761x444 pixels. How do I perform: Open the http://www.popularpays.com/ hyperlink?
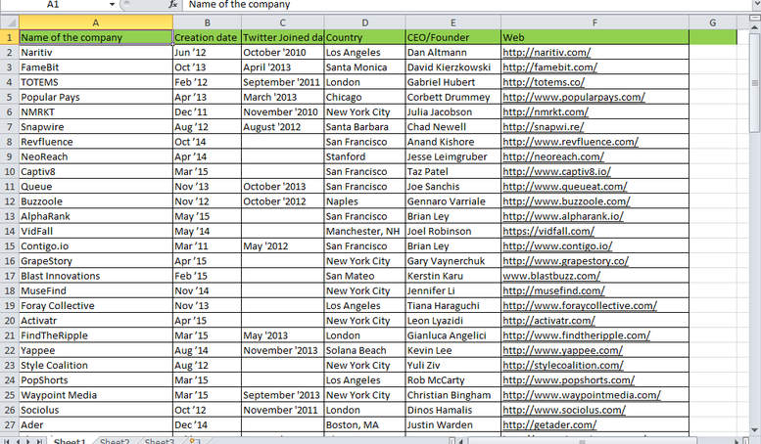[574, 97]
